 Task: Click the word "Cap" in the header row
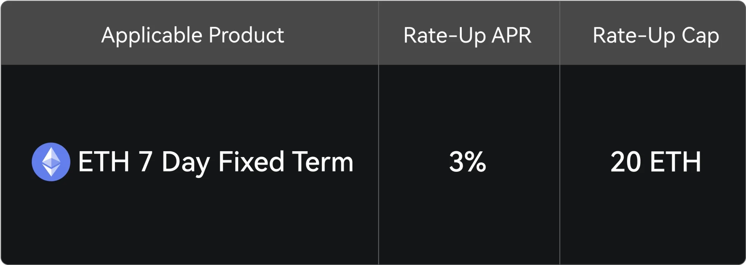(700, 37)
